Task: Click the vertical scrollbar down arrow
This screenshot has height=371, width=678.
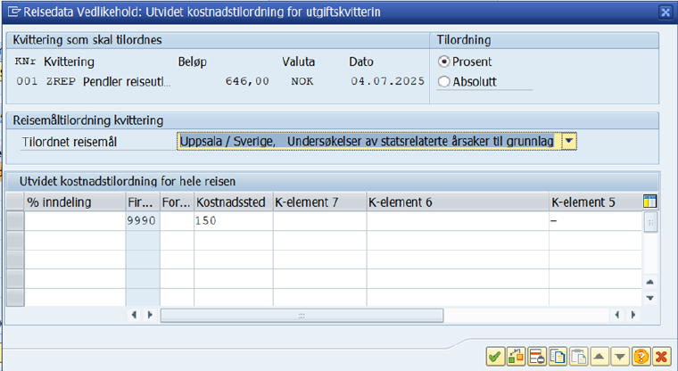Action: pos(649,298)
